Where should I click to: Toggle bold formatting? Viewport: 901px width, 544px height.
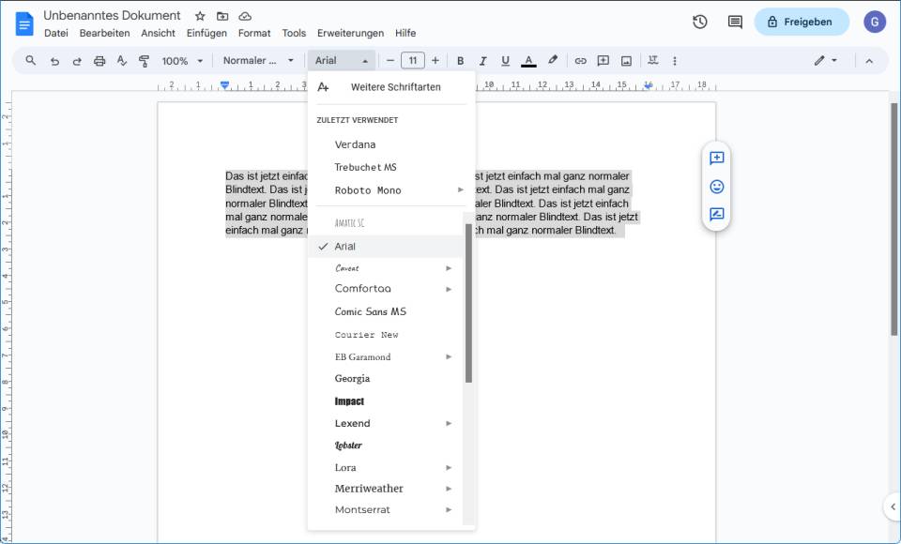pyautogui.click(x=460, y=60)
